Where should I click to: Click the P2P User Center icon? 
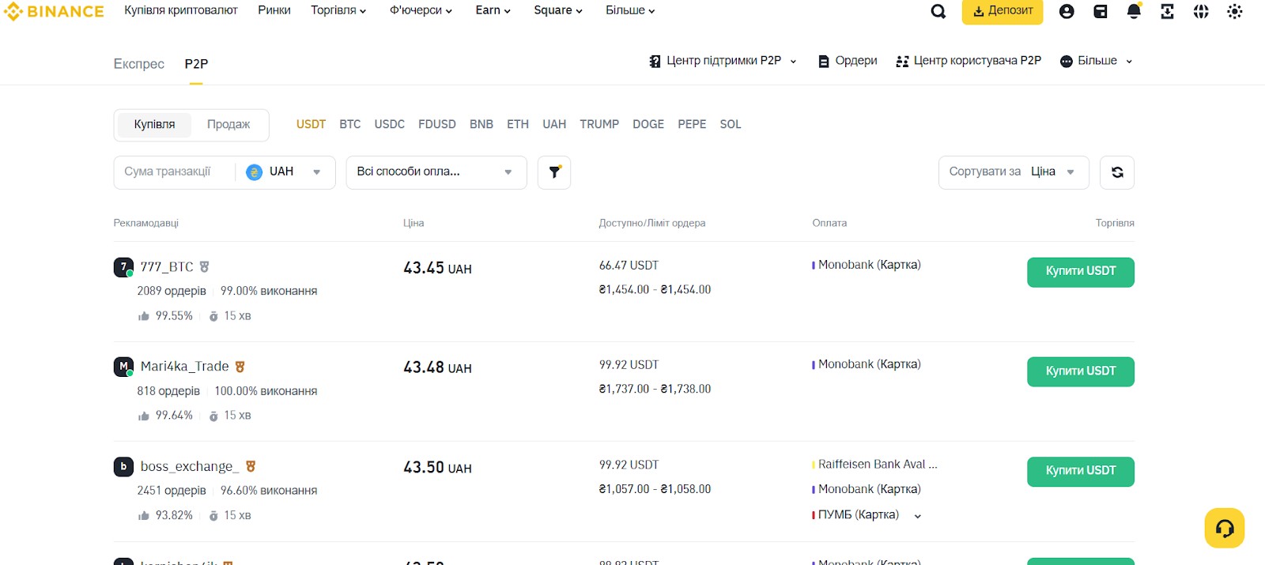902,61
